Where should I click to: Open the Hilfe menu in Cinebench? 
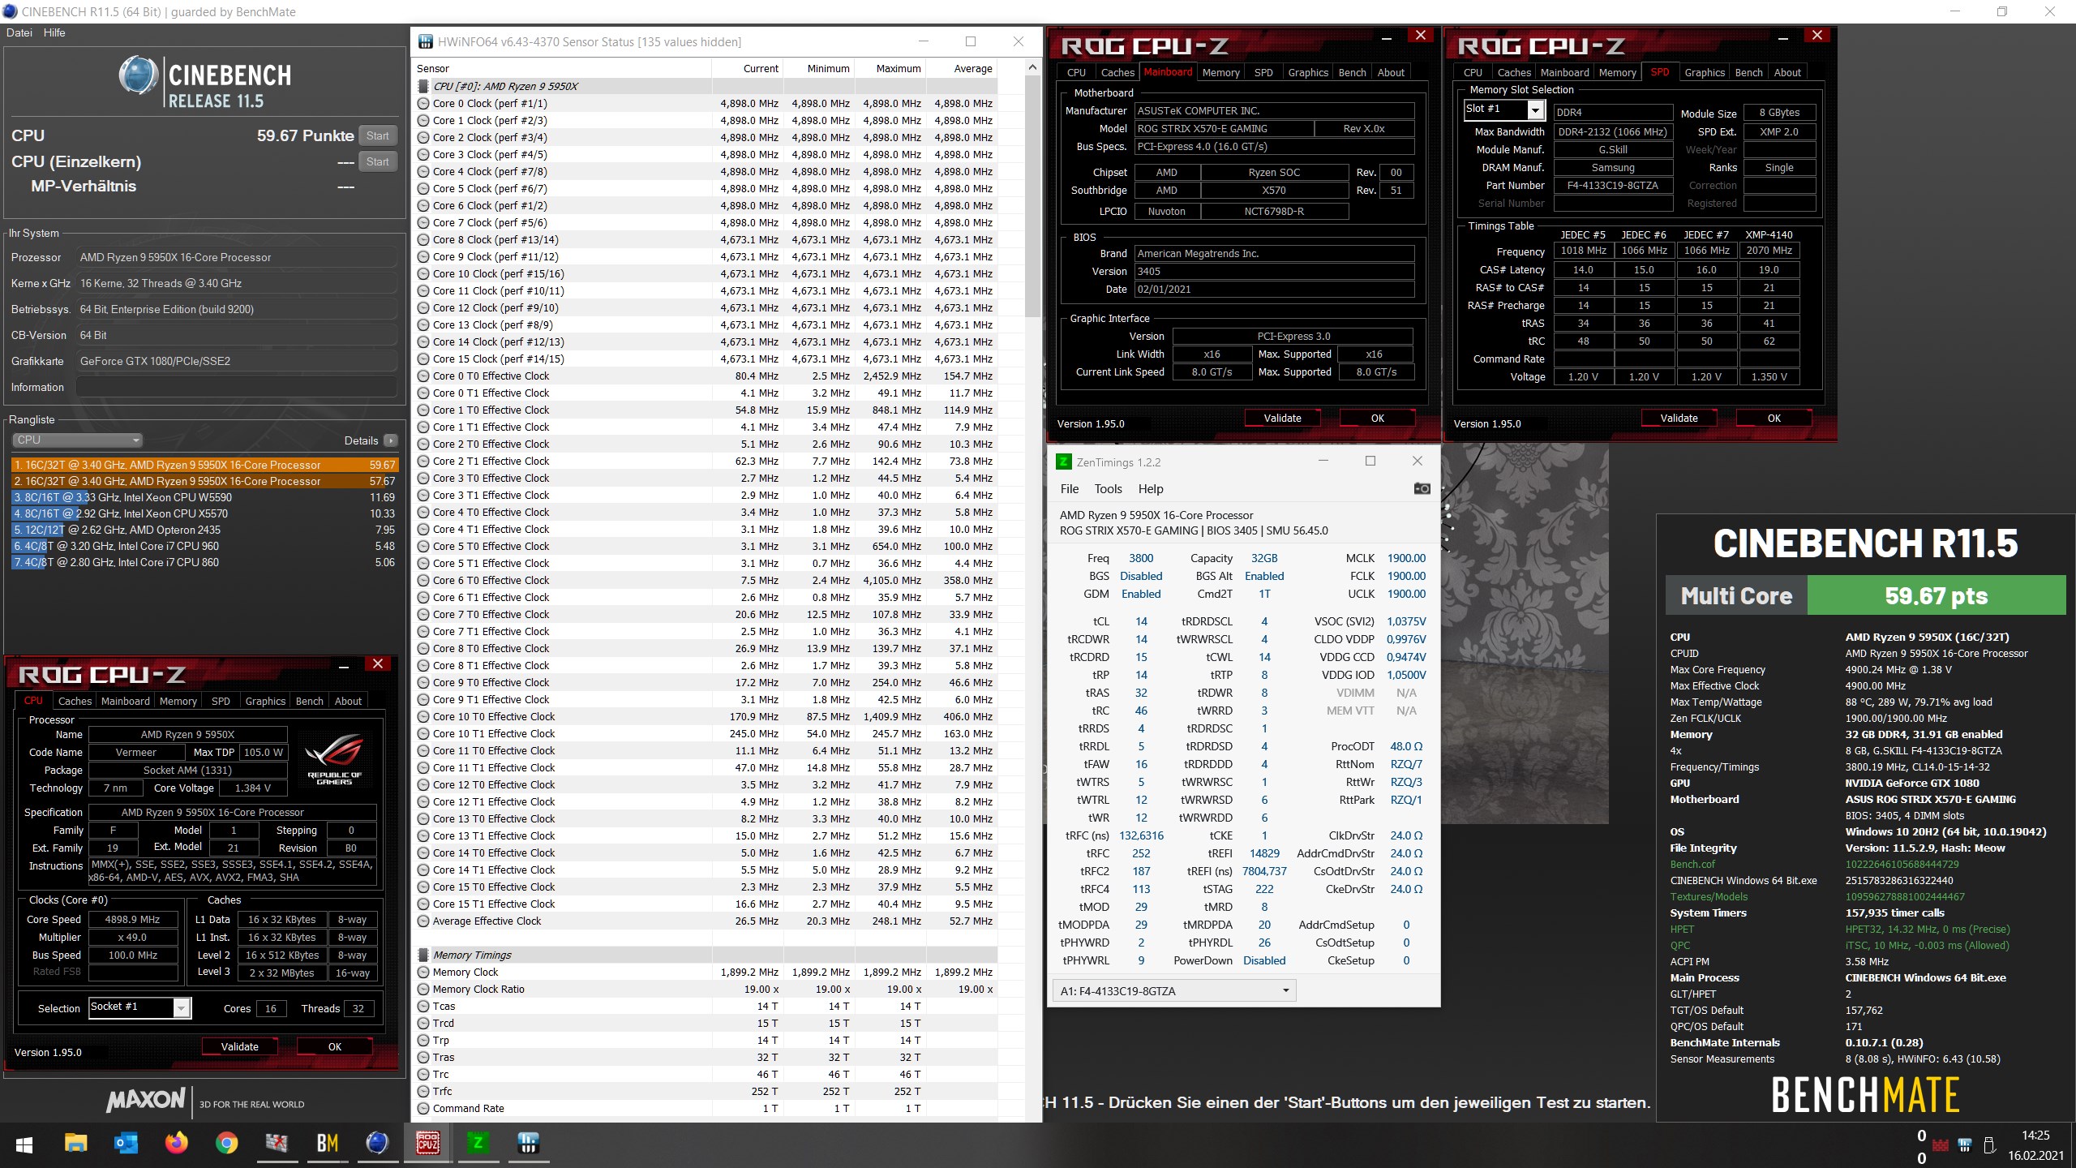coord(54,32)
